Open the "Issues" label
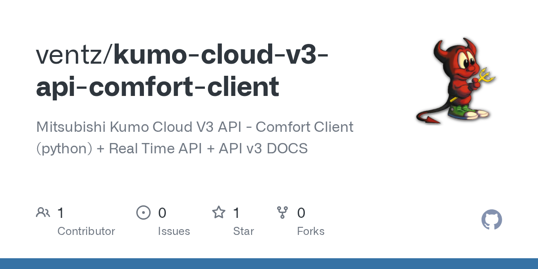The height and width of the screenshot is (269, 538). tap(174, 231)
